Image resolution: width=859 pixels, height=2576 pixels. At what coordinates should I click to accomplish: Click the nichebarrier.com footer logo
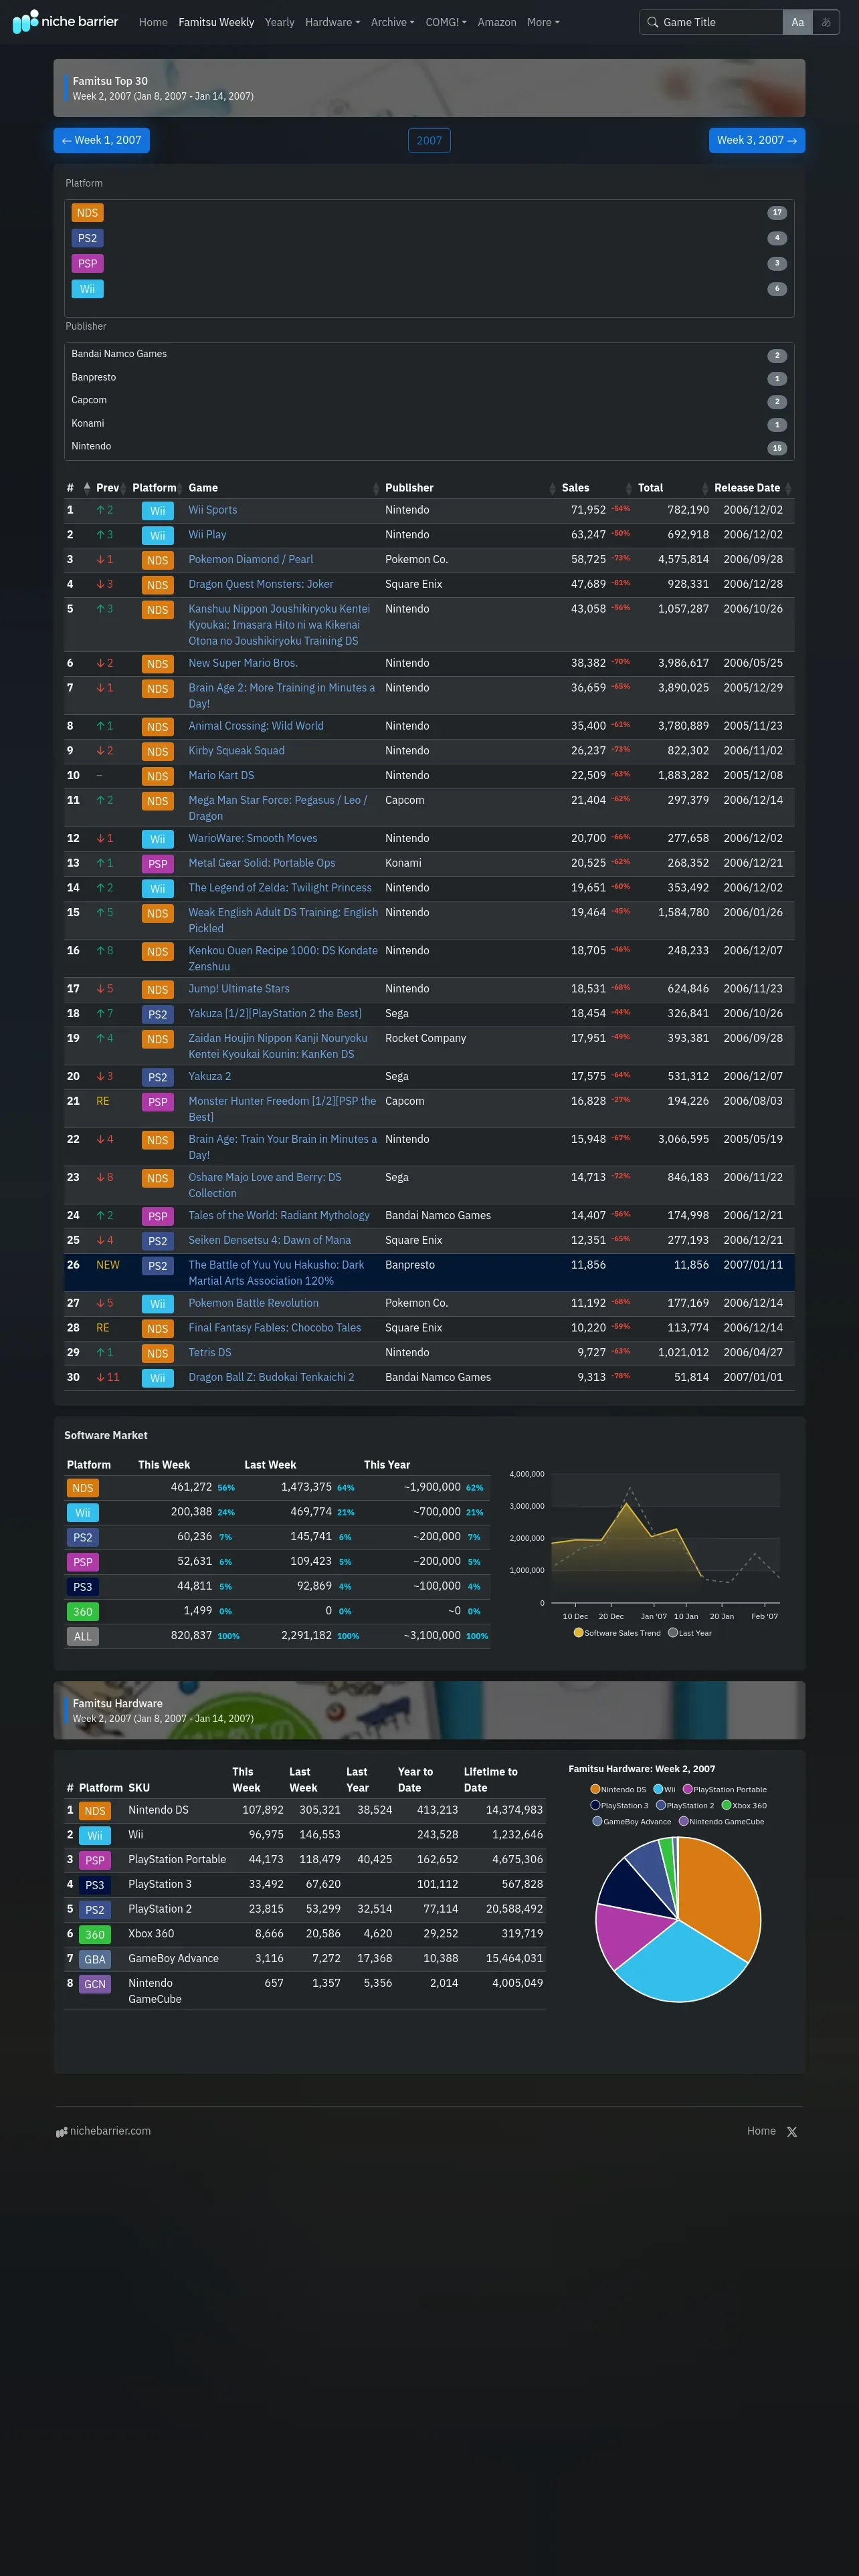point(103,2131)
